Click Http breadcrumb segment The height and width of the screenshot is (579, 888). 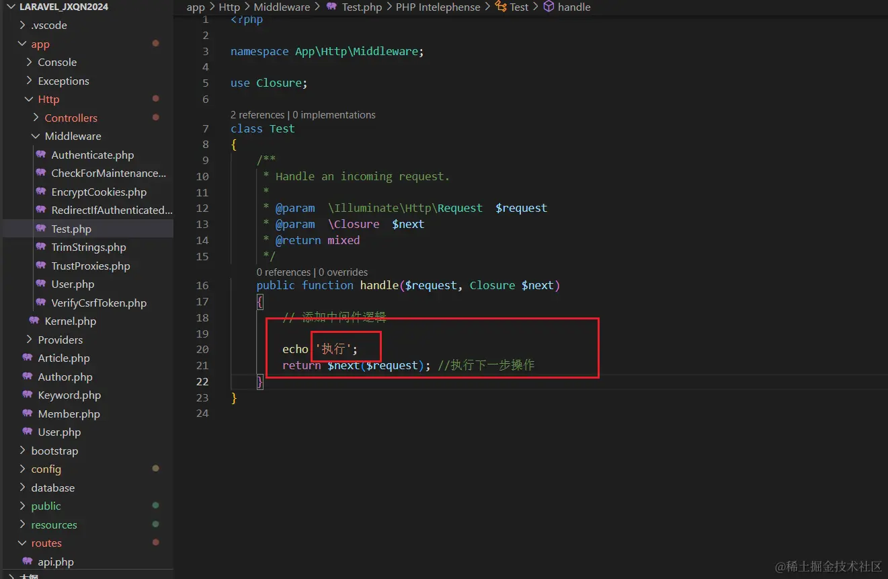tap(229, 7)
